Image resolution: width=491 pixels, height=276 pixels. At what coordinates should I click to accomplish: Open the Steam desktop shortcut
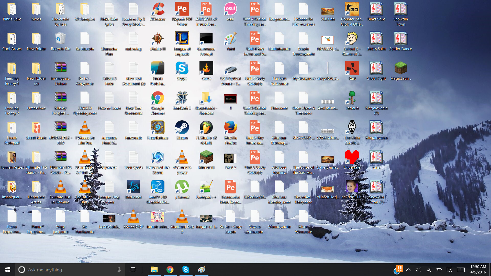pos(182,128)
